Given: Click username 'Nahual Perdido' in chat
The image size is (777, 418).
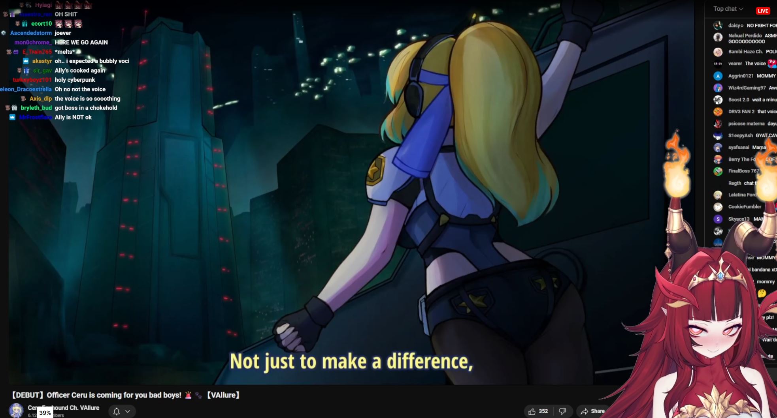Looking at the screenshot, I should point(745,36).
